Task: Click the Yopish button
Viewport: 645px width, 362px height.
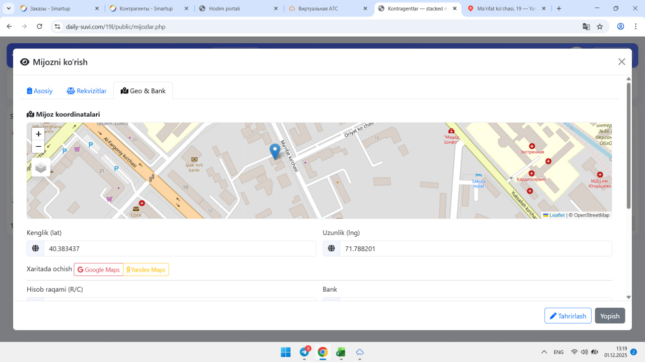Action: pos(610,316)
